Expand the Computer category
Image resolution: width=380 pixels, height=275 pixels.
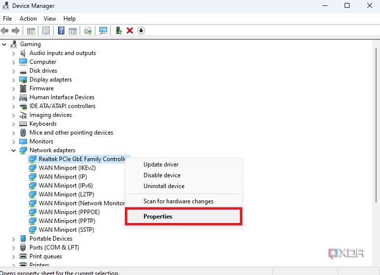(x=14, y=62)
